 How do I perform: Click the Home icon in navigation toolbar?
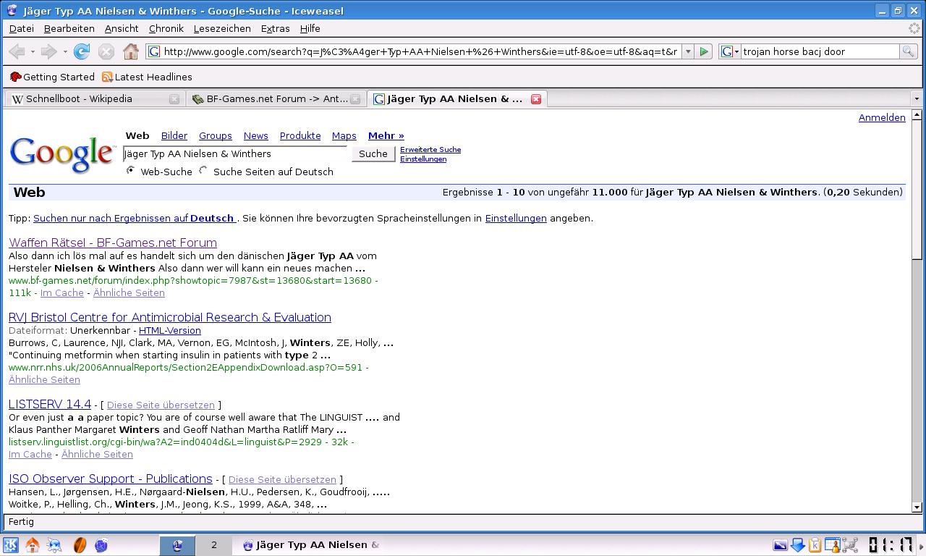(130, 51)
